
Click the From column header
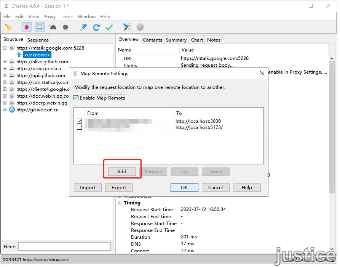coord(129,113)
